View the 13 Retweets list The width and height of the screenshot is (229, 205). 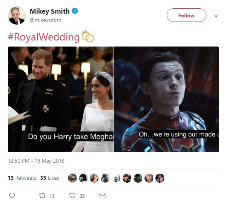pos(22,178)
